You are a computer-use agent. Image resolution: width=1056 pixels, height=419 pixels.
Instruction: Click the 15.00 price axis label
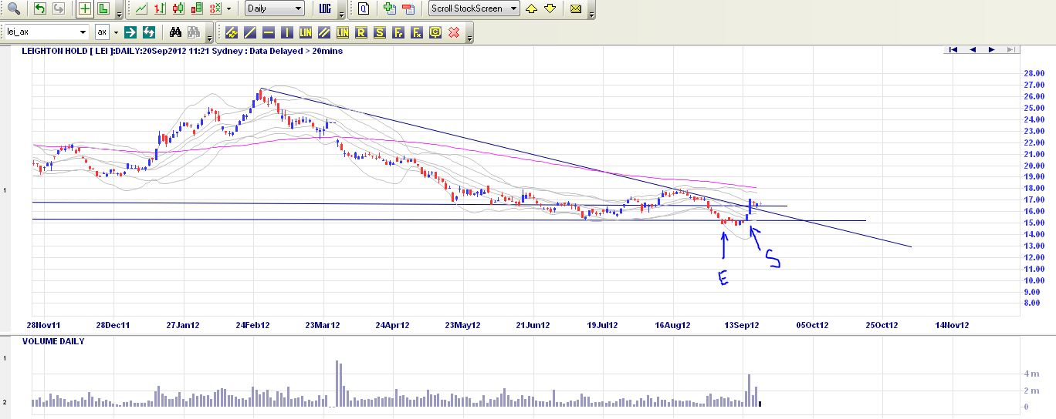click(x=1034, y=223)
